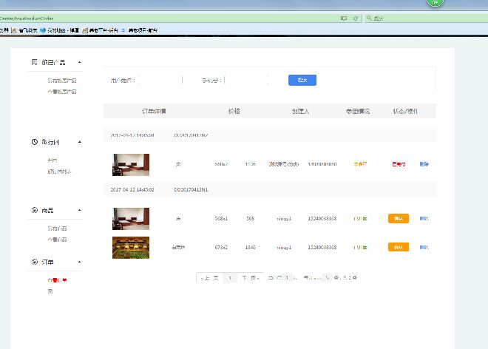Click the blue search button
The image size is (488, 349).
point(302,80)
